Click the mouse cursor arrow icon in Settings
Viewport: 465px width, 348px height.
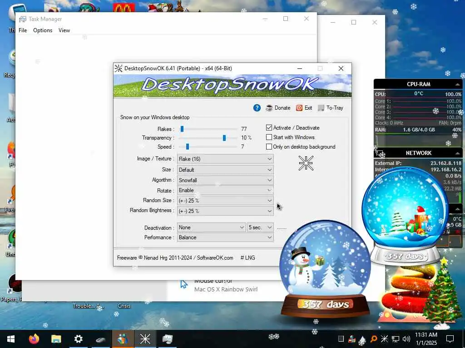click(x=184, y=285)
